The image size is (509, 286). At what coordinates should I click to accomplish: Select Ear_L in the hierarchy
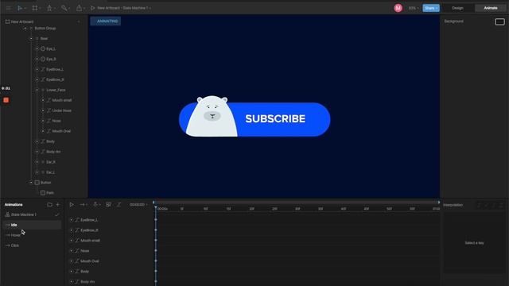click(50, 172)
